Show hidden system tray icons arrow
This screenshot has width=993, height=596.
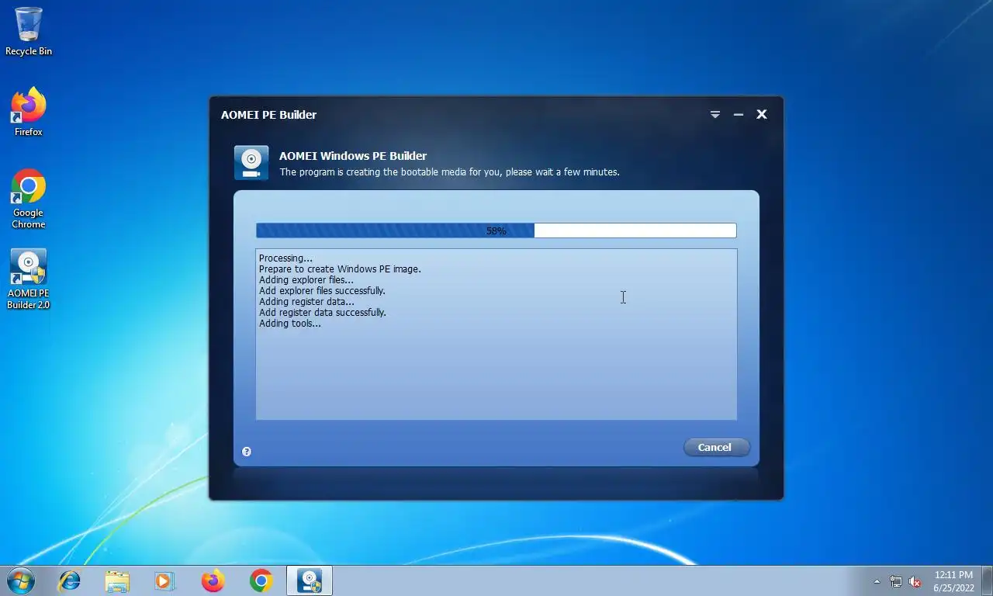[877, 581]
